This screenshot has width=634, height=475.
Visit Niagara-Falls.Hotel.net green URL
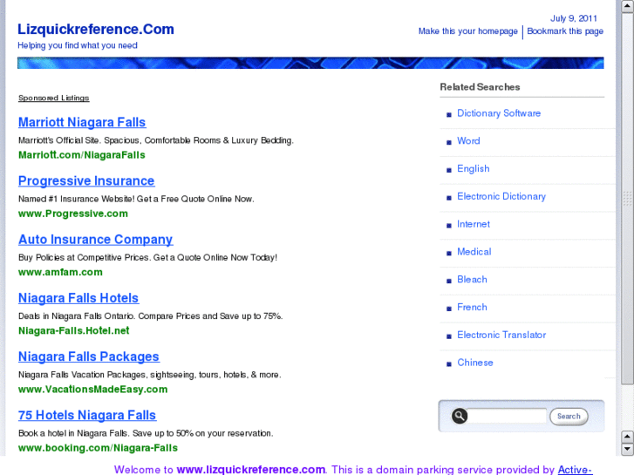coord(74,330)
